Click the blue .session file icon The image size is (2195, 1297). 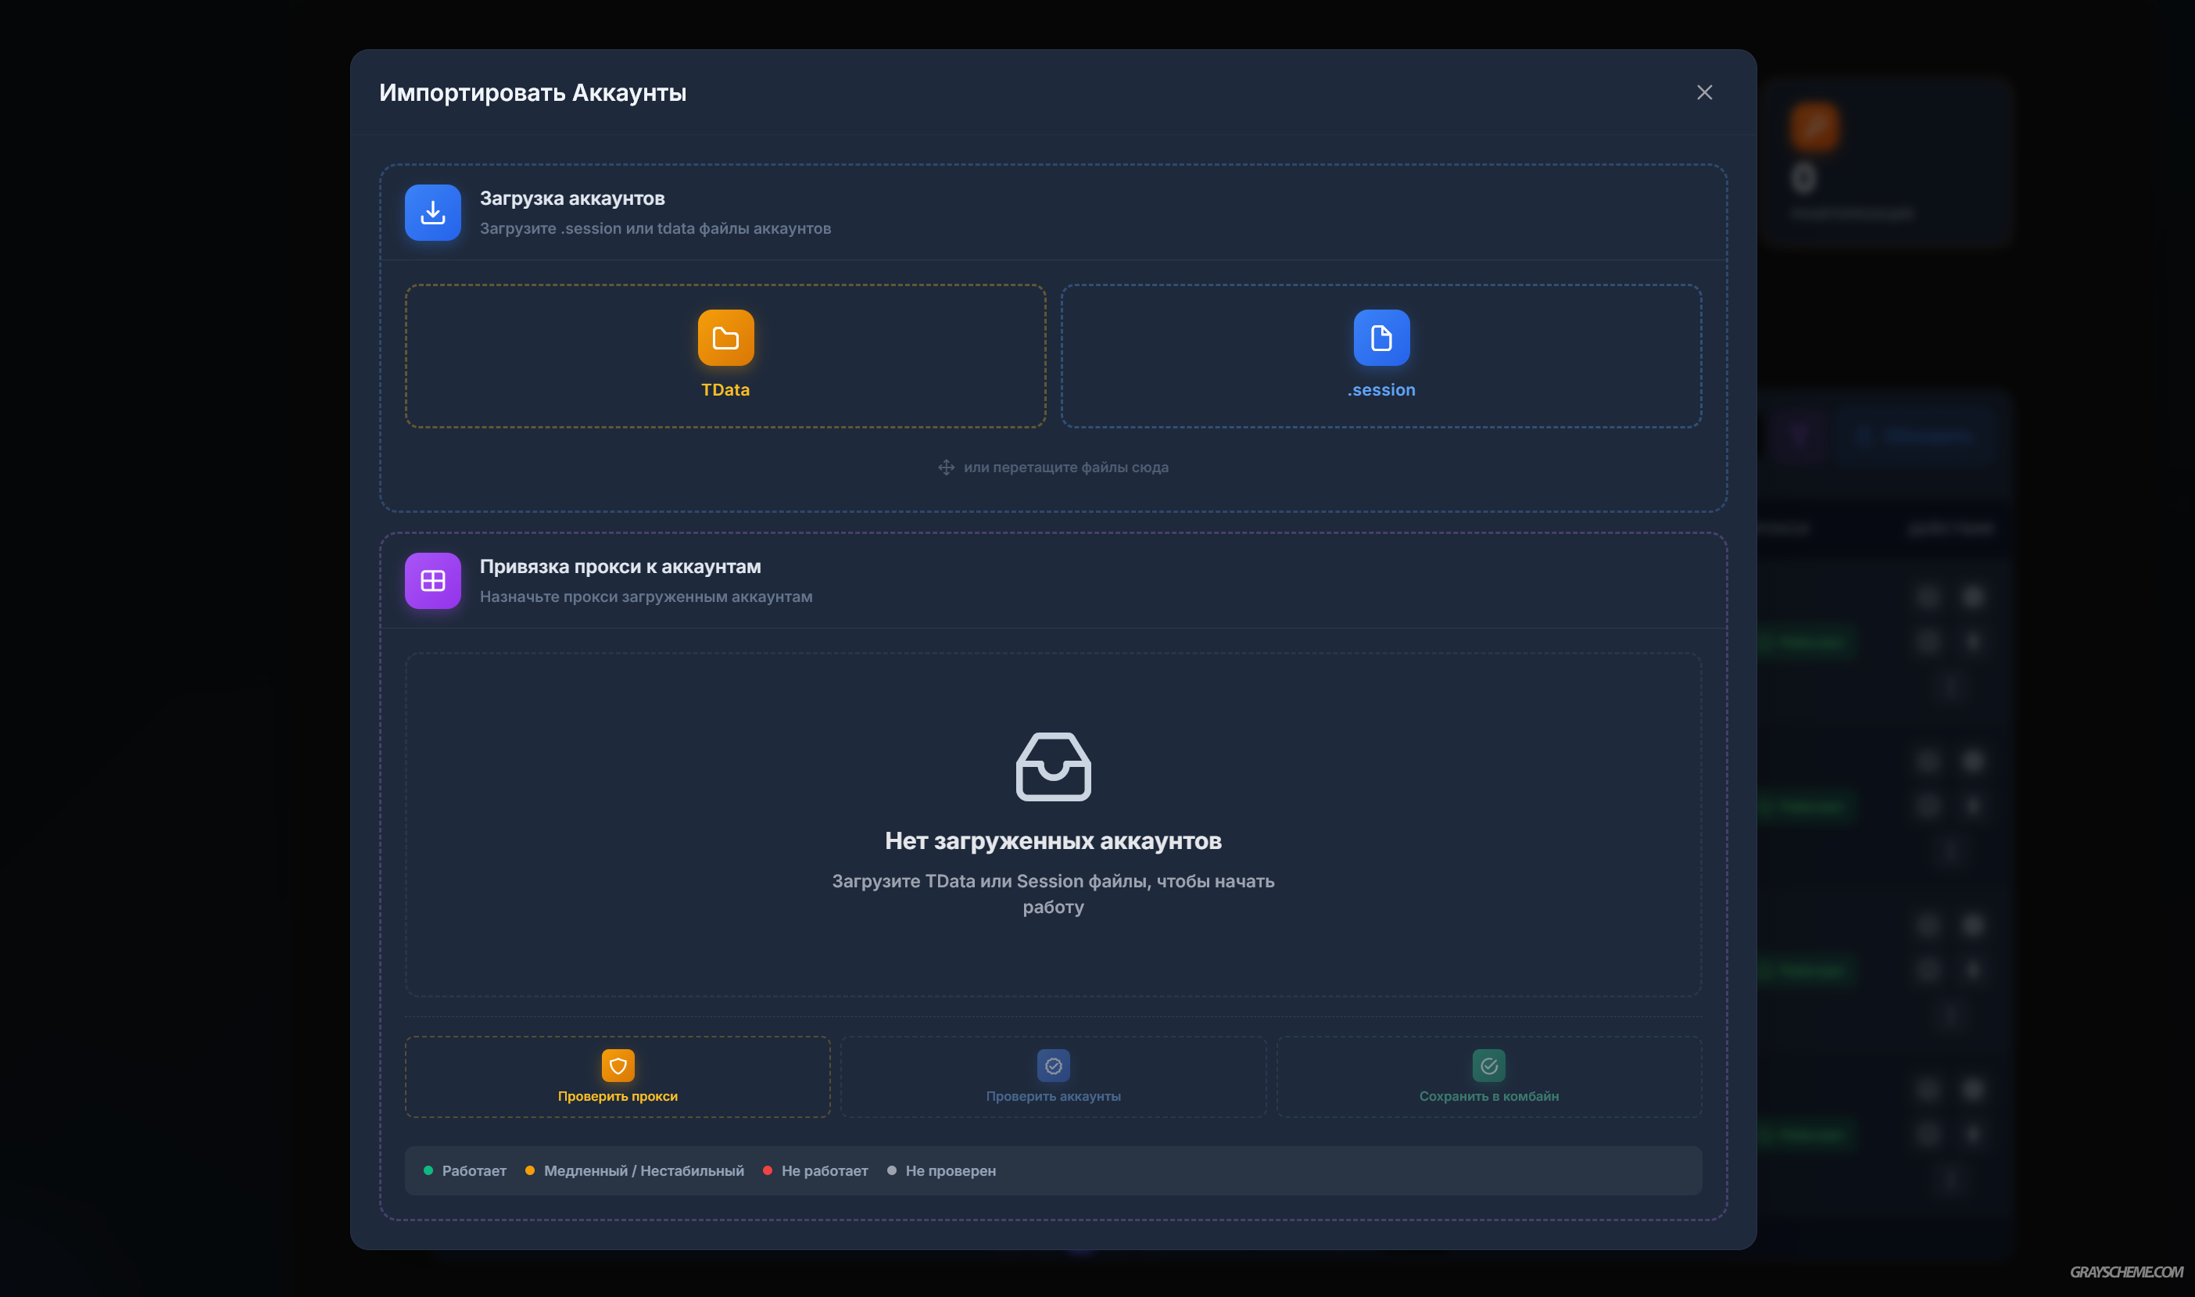pos(1380,338)
